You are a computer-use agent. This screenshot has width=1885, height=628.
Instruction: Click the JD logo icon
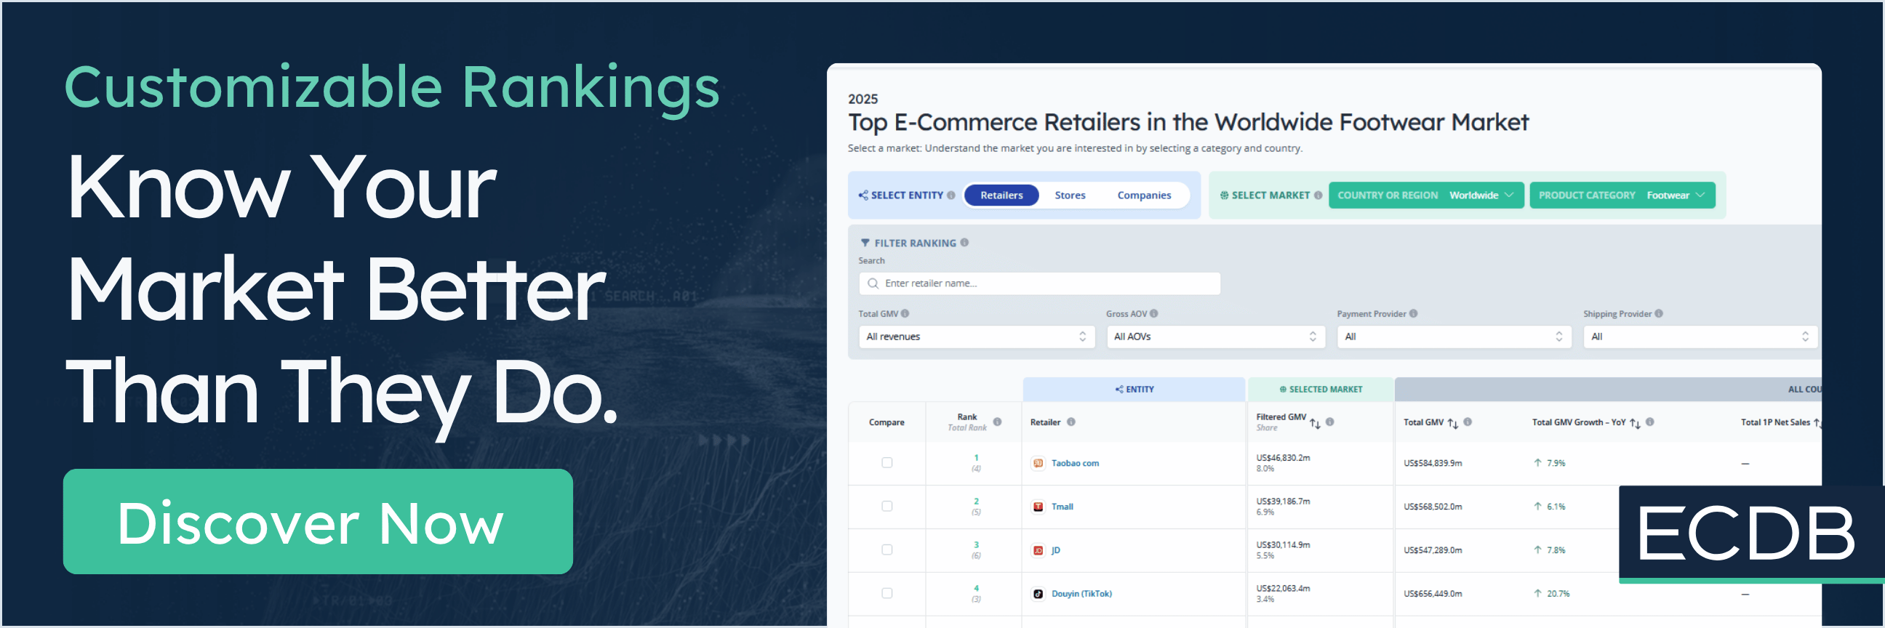click(x=1038, y=550)
